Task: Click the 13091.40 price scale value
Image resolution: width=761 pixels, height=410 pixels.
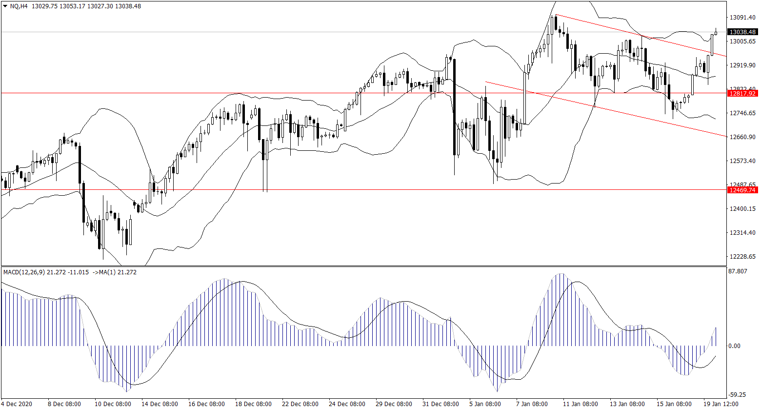Action: click(x=741, y=18)
